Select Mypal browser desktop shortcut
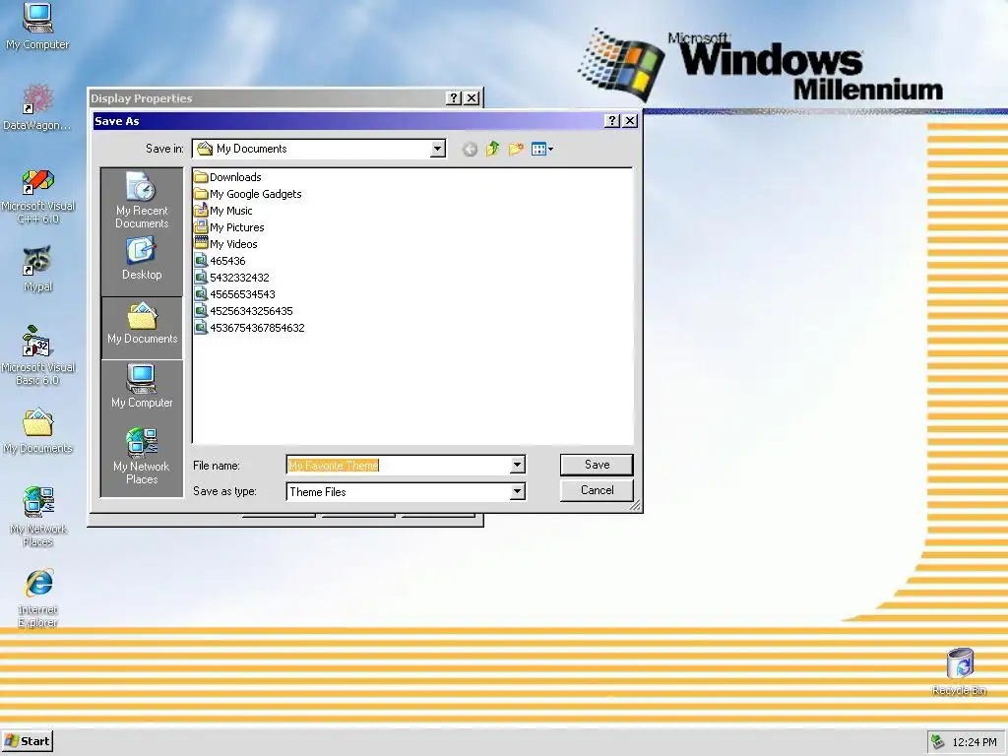Screen dimensions: 1008x756 click(38, 270)
